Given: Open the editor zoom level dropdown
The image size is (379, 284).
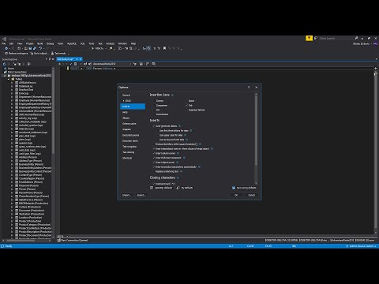Looking at the screenshot, I should point(67,236).
